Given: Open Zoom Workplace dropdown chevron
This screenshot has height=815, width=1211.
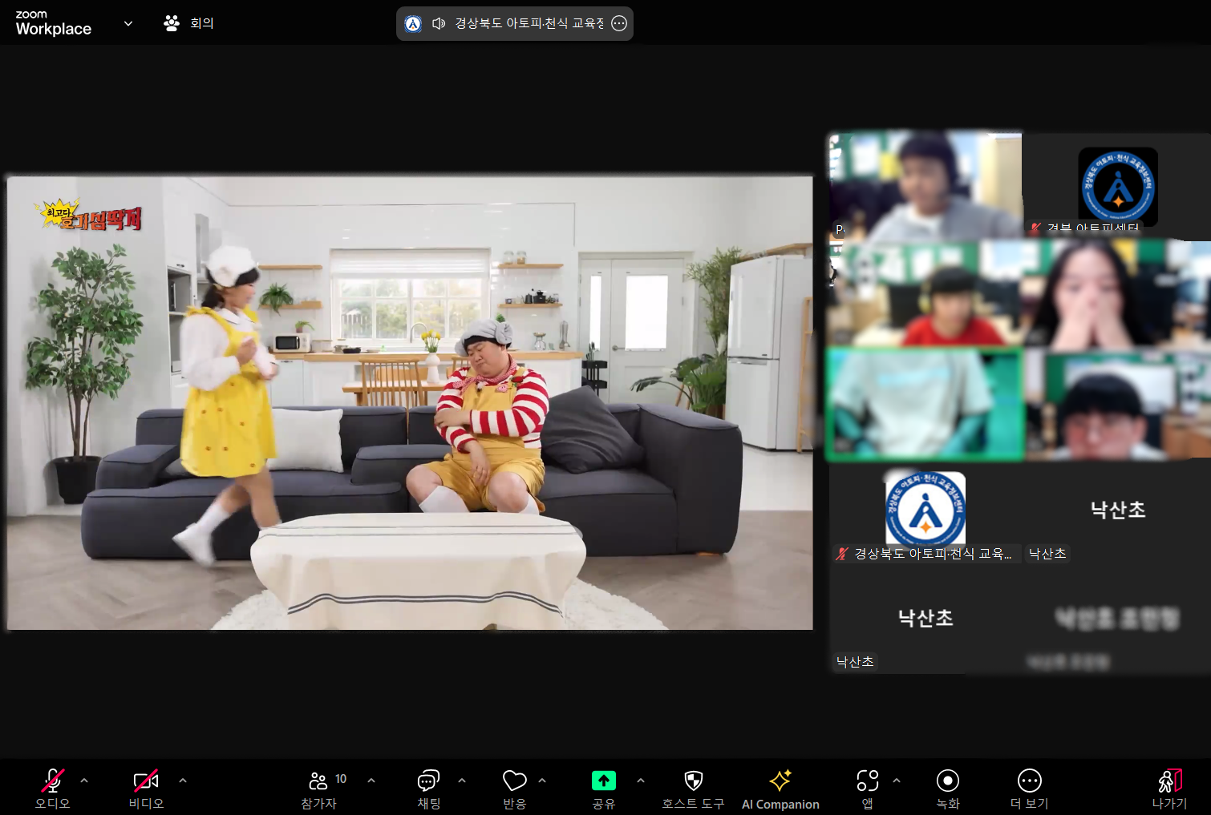Looking at the screenshot, I should 128,23.
